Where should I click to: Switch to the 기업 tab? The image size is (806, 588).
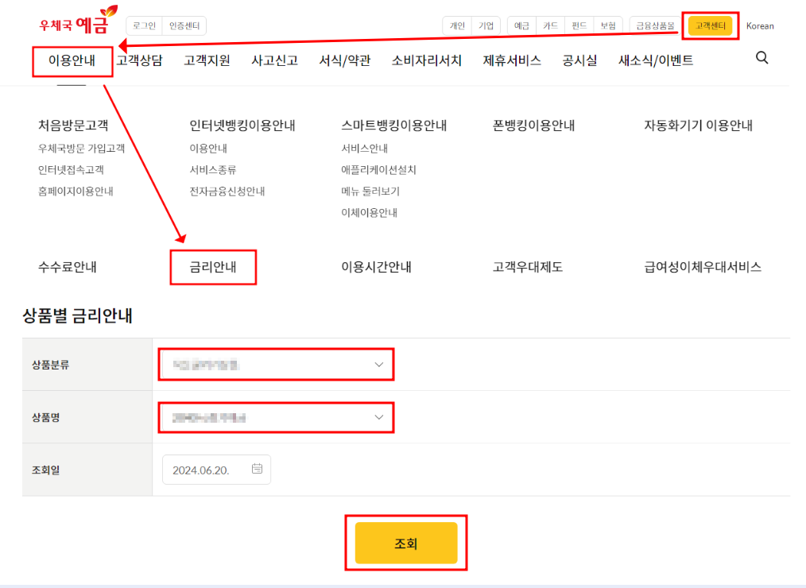[486, 25]
